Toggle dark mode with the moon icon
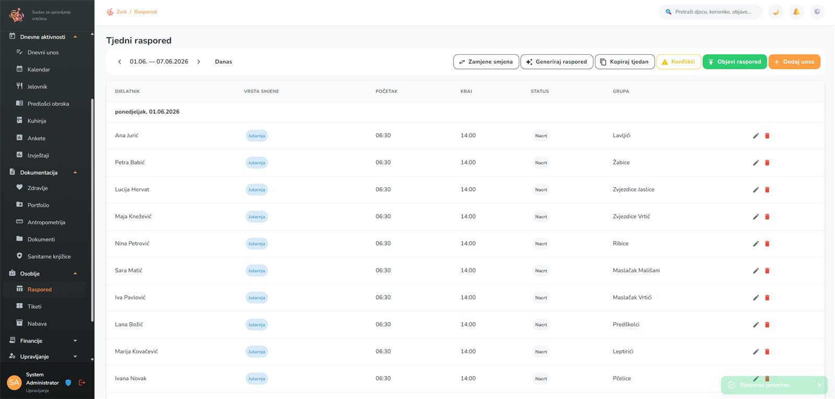The height and width of the screenshot is (399, 835). (776, 11)
